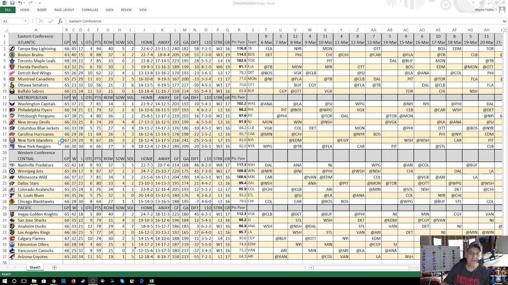
Task: Open Microsoft Store from the taskbar
Action: pyautogui.click(x=44, y=281)
